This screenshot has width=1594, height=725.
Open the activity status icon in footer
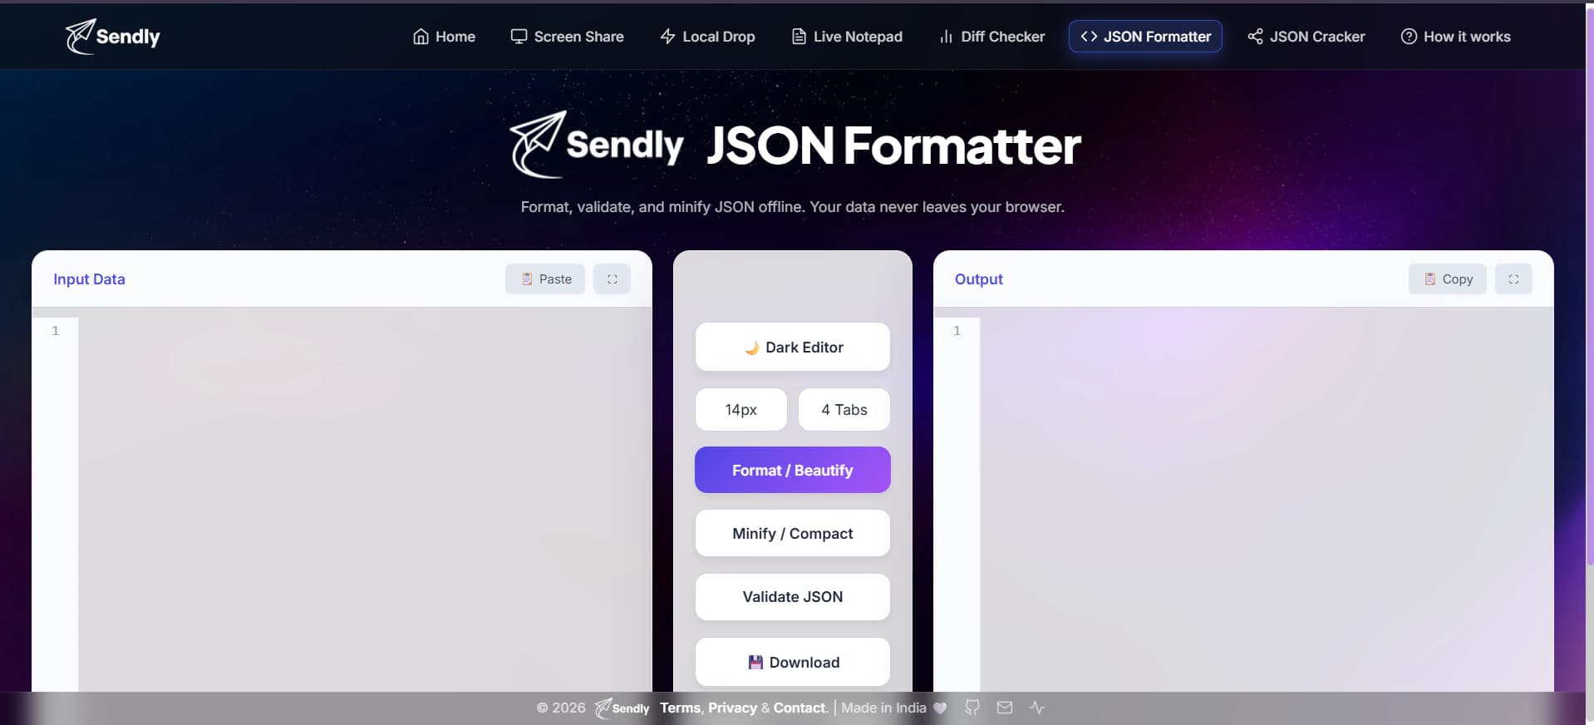1037,708
